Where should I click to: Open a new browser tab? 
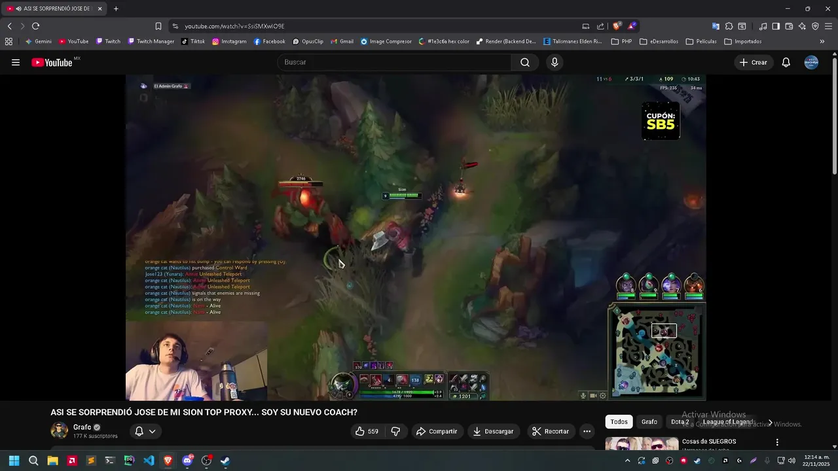(x=116, y=9)
